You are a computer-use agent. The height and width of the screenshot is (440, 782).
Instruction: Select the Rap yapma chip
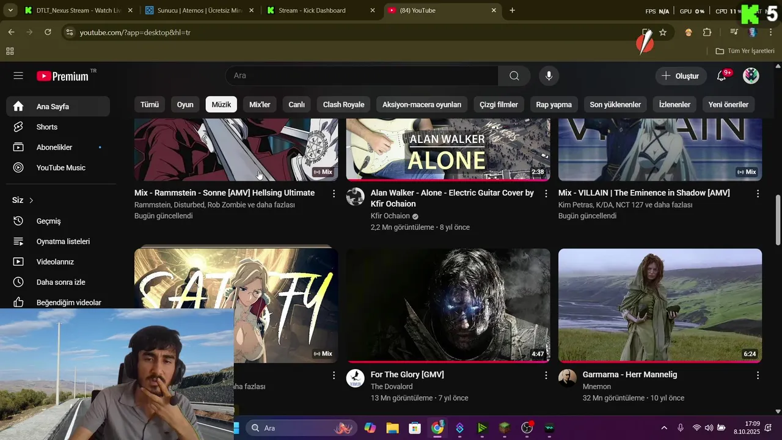(x=554, y=105)
